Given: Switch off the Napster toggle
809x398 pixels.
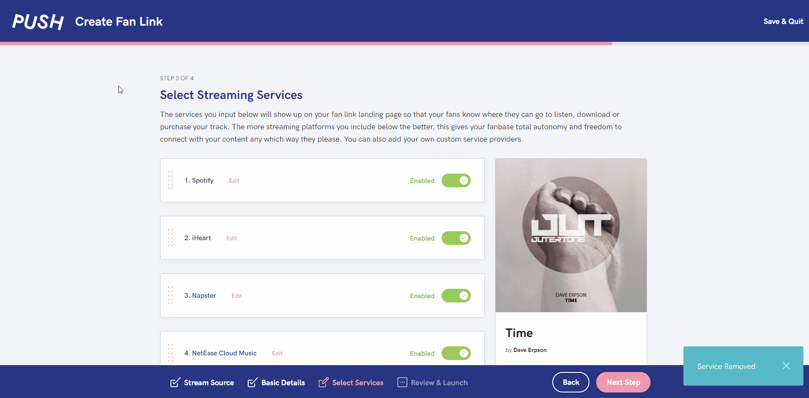Looking at the screenshot, I should [456, 296].
